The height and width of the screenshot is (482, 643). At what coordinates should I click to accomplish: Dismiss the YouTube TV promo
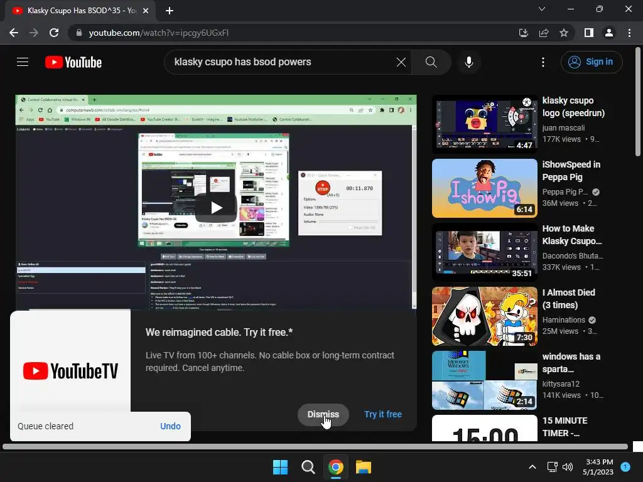pos(323,414)
